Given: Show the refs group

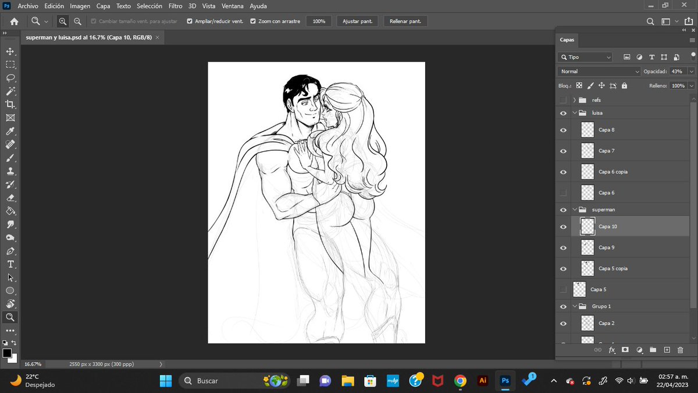Looking at the screenshot, I should 563,100.
